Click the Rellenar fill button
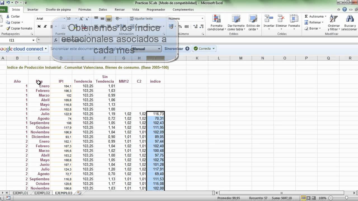The image size is (358, 201). coord(314,22)
